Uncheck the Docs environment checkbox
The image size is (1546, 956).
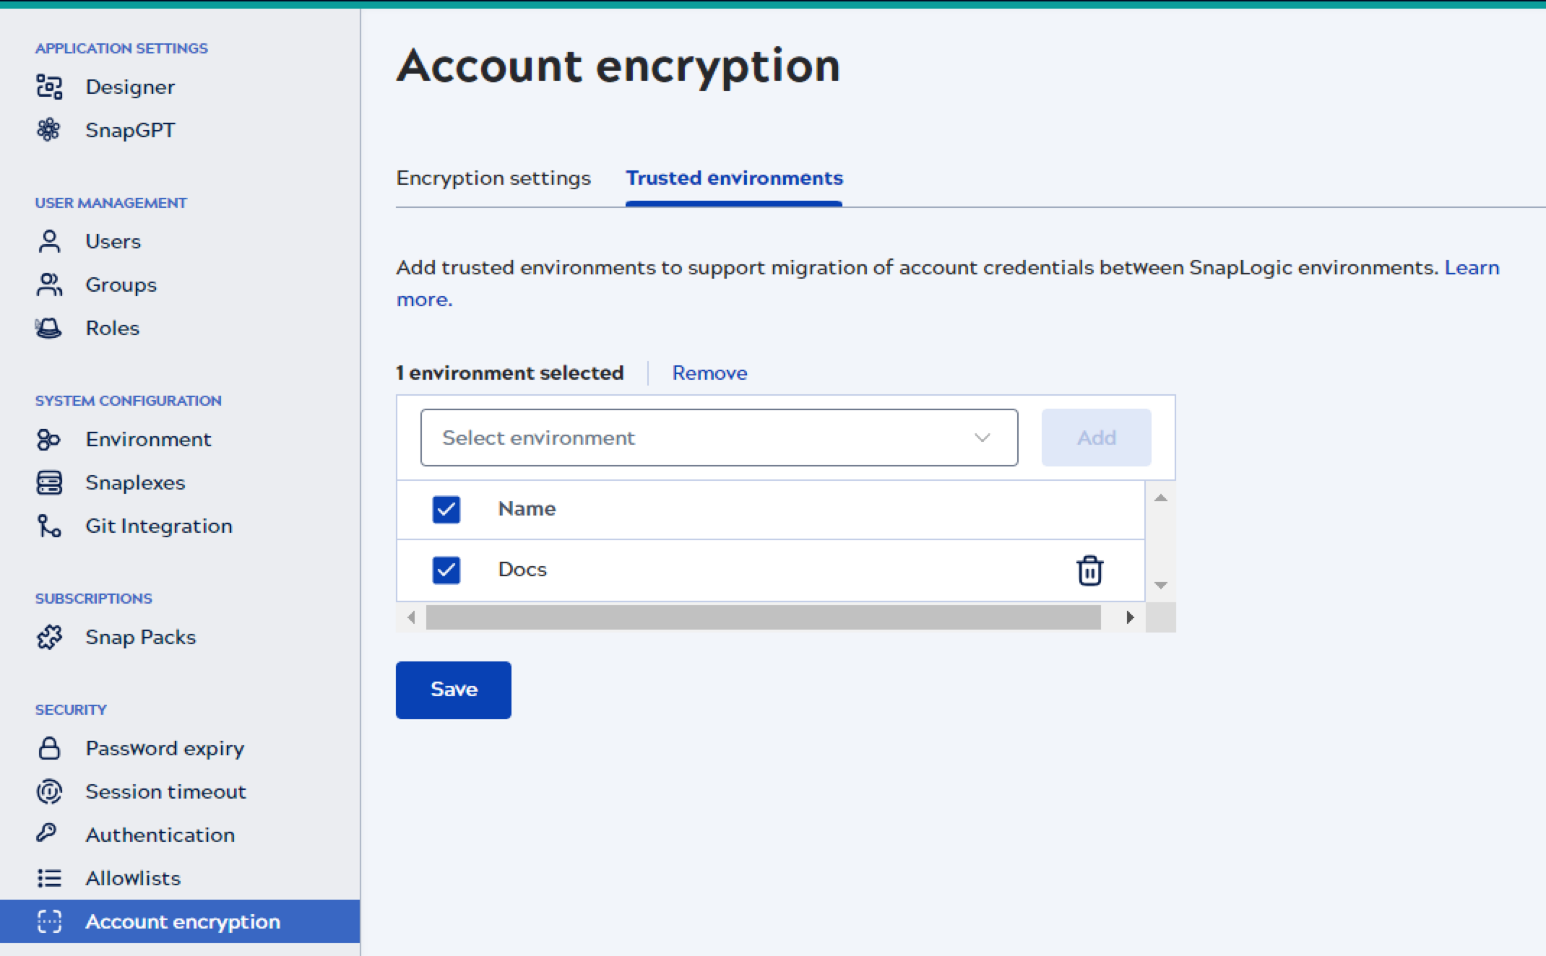[446, 570]
